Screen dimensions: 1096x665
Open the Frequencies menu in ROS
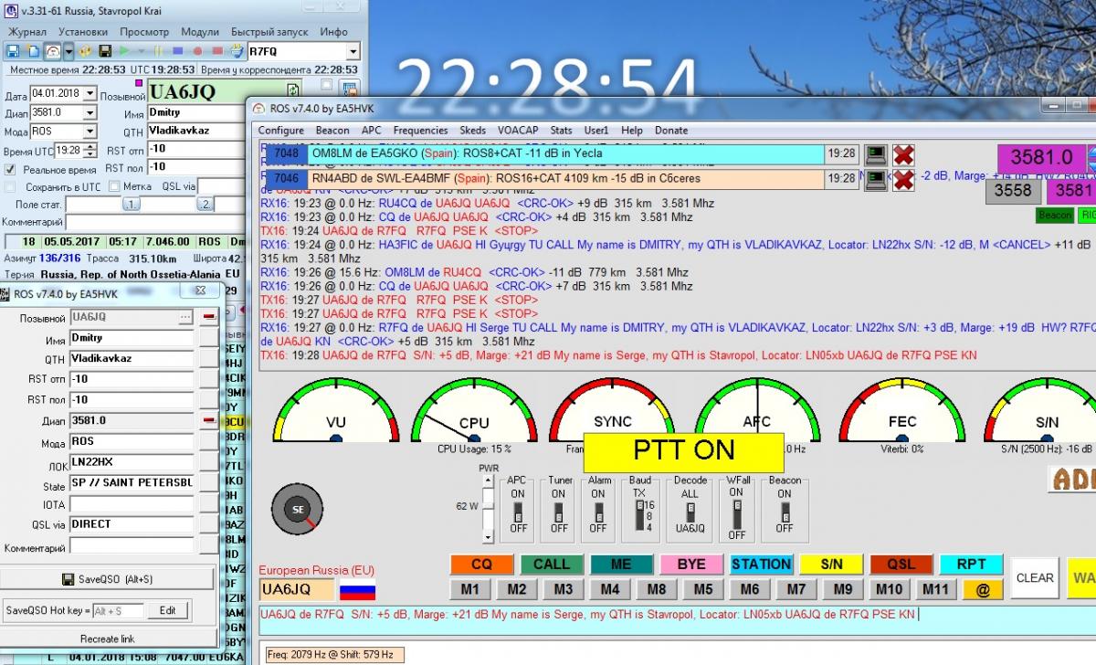click(420, 131)
